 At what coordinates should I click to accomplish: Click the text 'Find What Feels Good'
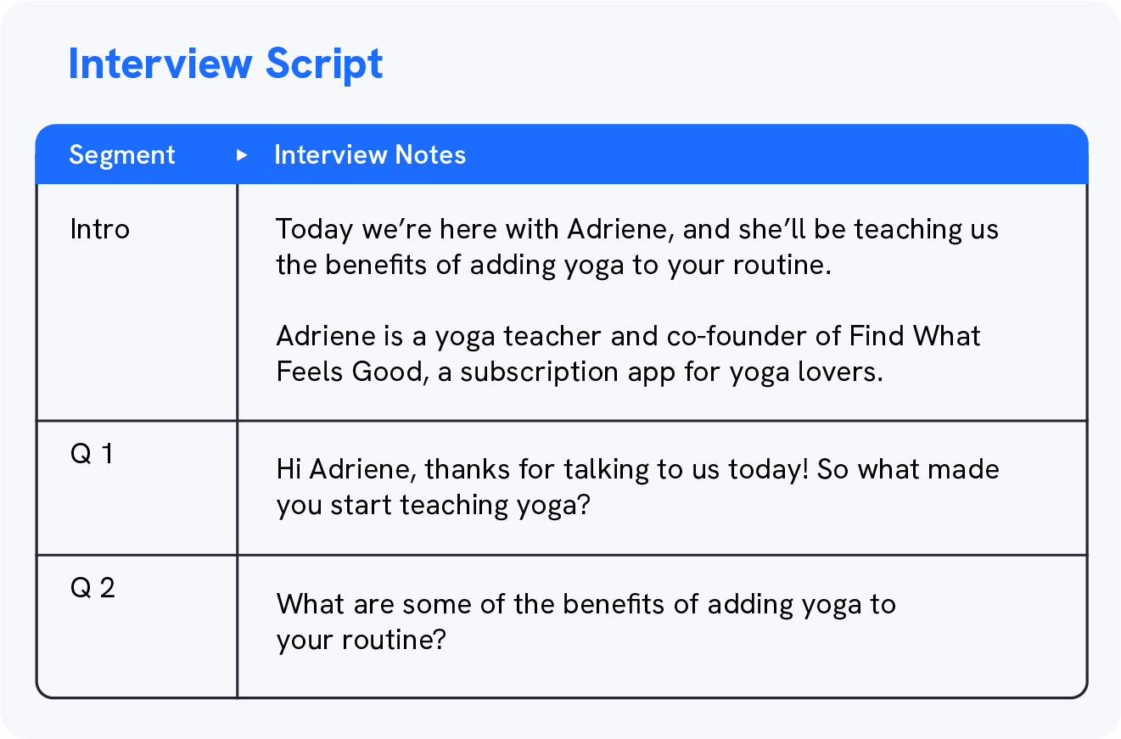(x=629, y=354)
